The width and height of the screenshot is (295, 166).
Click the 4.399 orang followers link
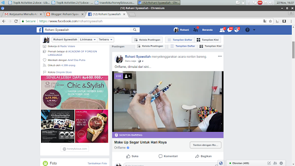click(x=68, y=65)
